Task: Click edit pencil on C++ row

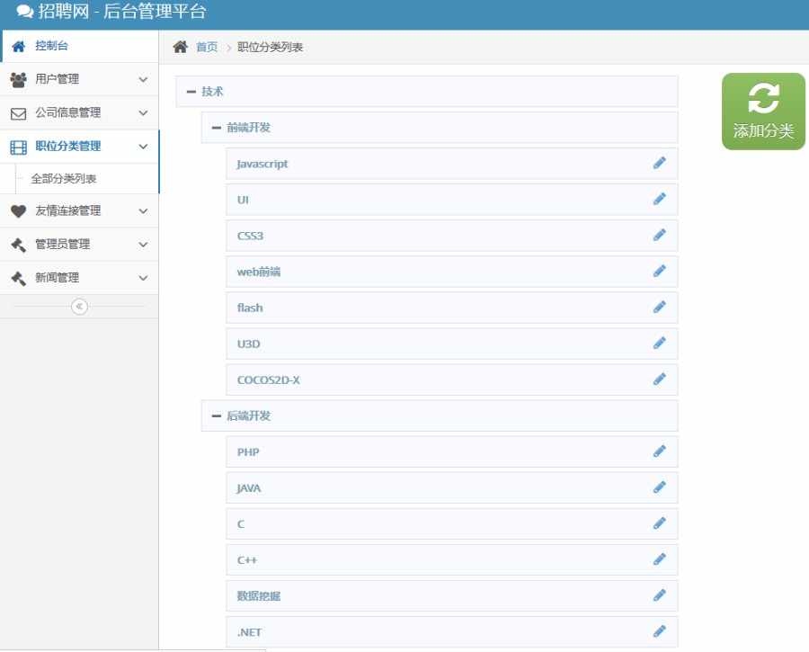Action: [660, 559]
